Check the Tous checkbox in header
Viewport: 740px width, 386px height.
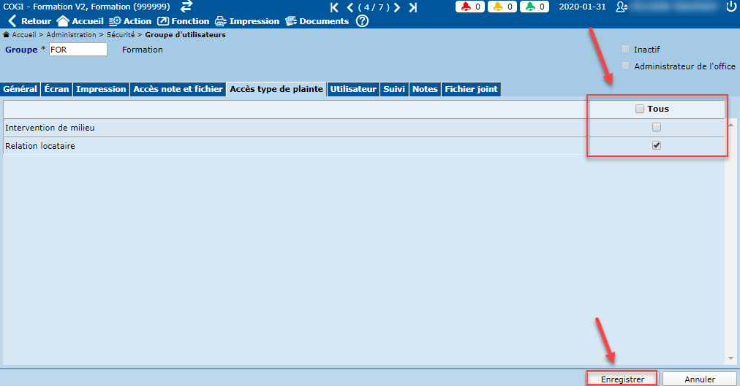[x=640, y=109]
